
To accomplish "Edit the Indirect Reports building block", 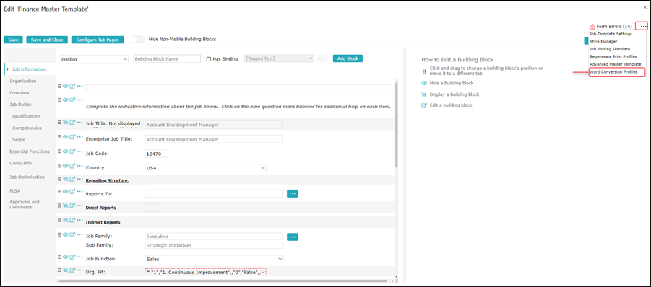I will click(x=72, y=220).
